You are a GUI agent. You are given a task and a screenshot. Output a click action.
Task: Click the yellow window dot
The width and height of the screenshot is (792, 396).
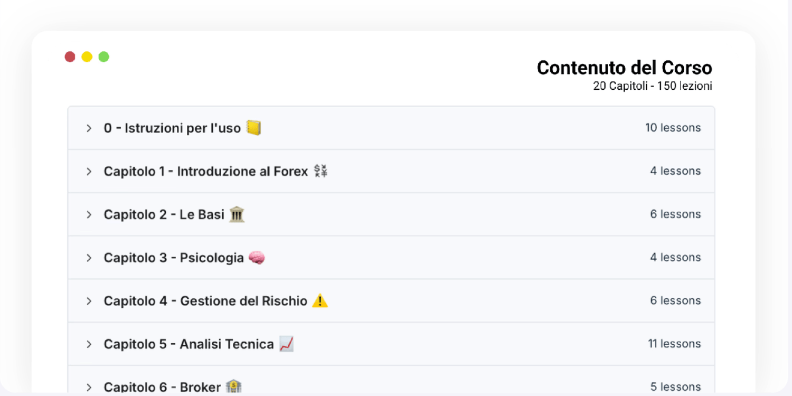coord(87,56)
